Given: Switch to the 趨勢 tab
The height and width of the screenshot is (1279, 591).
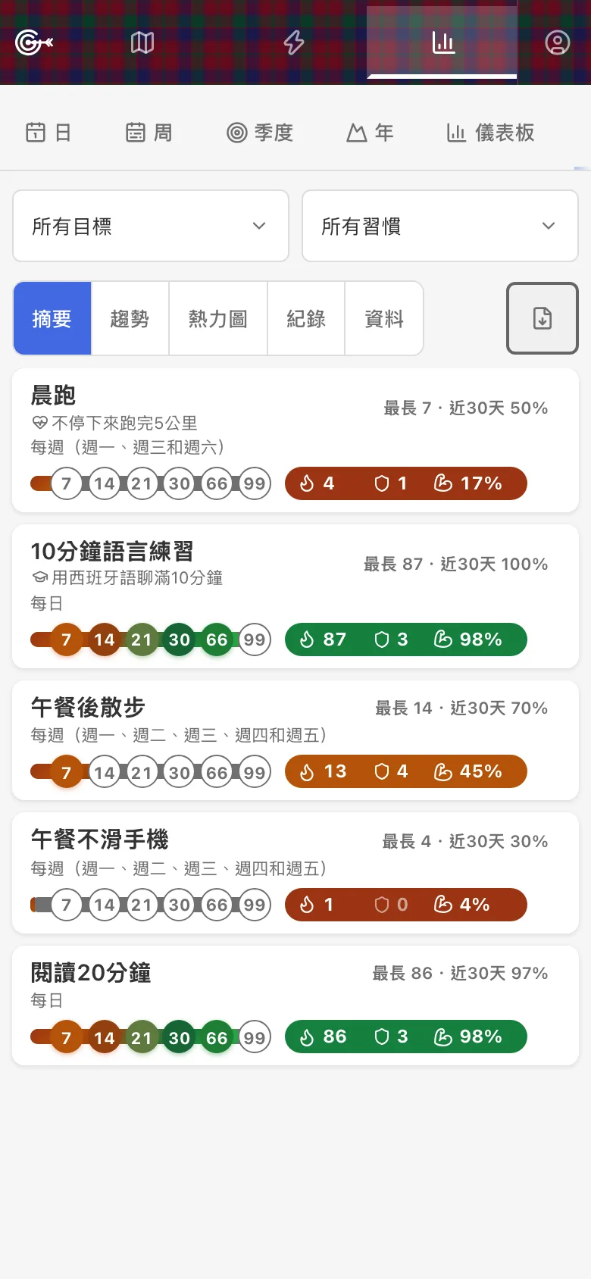Looking at the screenshot, I should (x=130, y=318).
